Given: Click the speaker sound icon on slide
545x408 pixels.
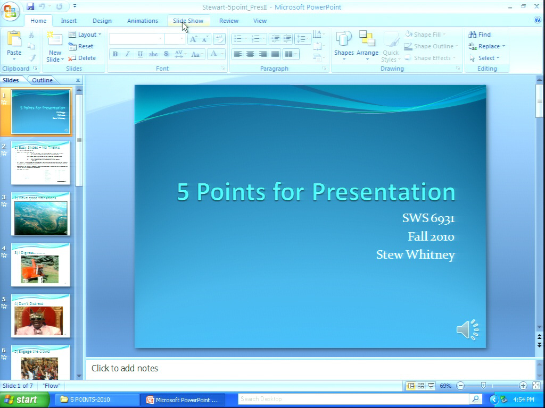Looking at the screenshot, I should (x=467, y=329).
